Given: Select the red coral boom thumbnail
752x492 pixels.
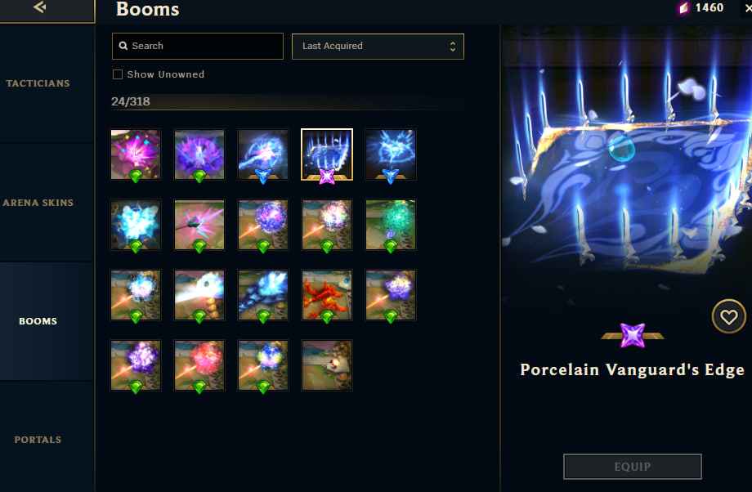Looking at the screenshot, I should tap(327, 295).
